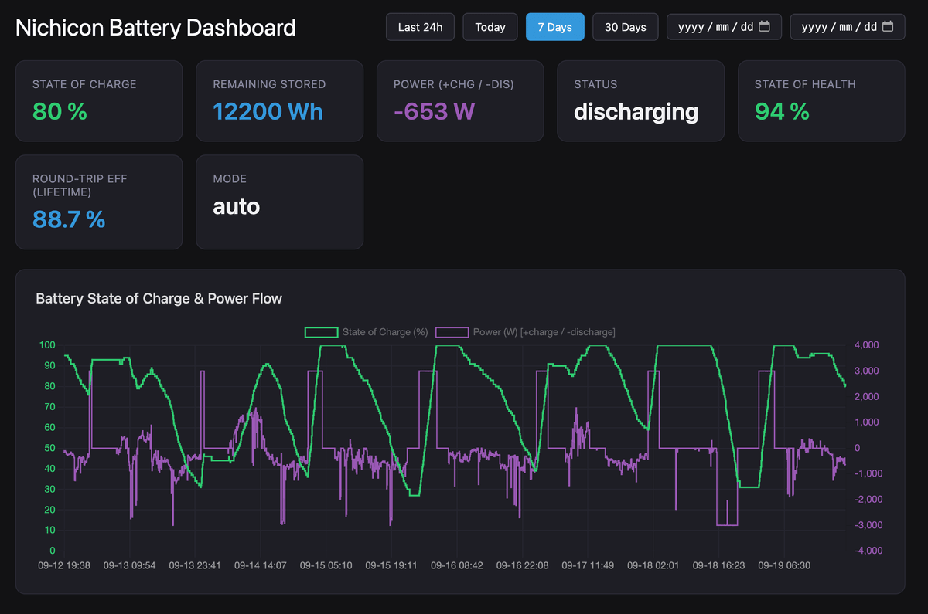This screenshot has width=928, height=614.
Task: Click the 09-12 19:38 x-axis label
Action: (64, 566)
